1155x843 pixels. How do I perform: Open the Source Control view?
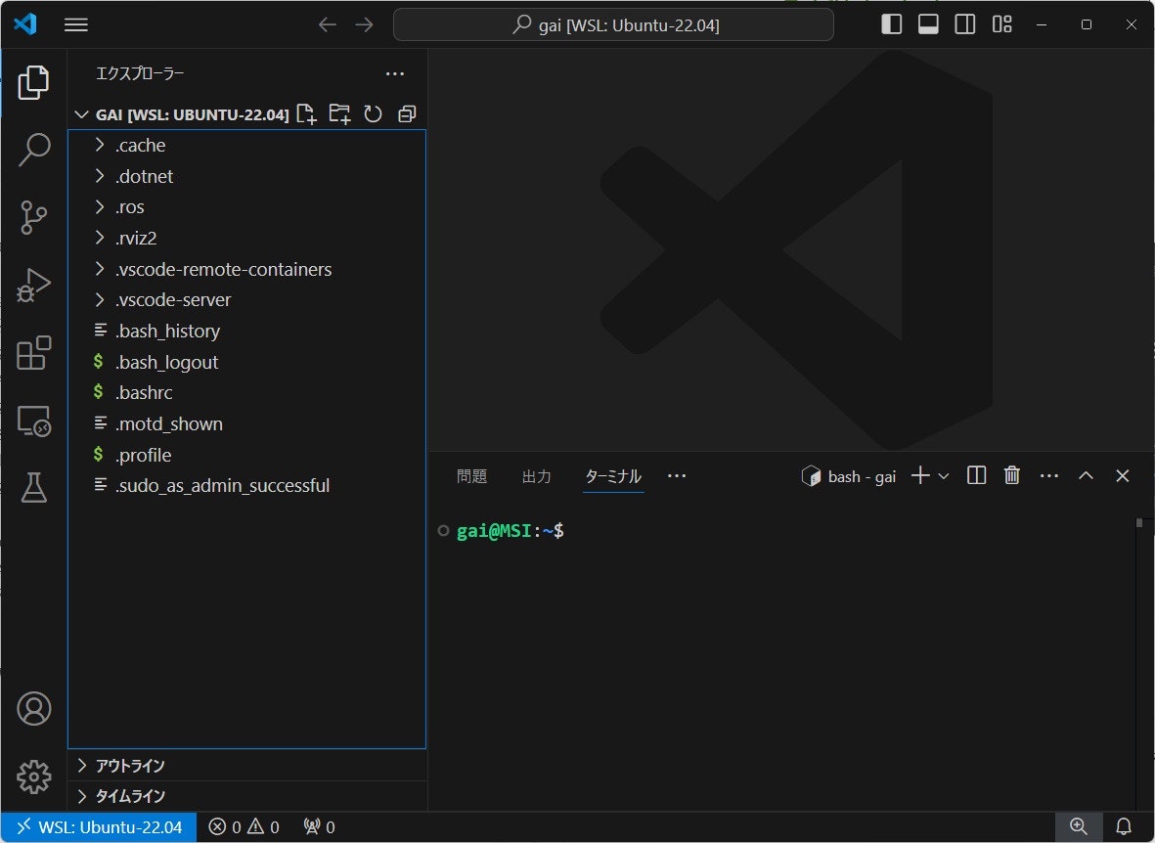point(33,217)
